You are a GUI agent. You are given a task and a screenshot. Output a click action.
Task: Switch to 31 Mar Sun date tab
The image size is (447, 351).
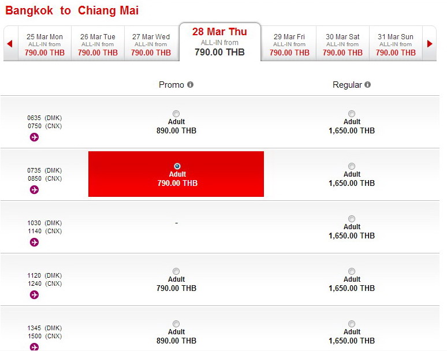pos(396,44)
